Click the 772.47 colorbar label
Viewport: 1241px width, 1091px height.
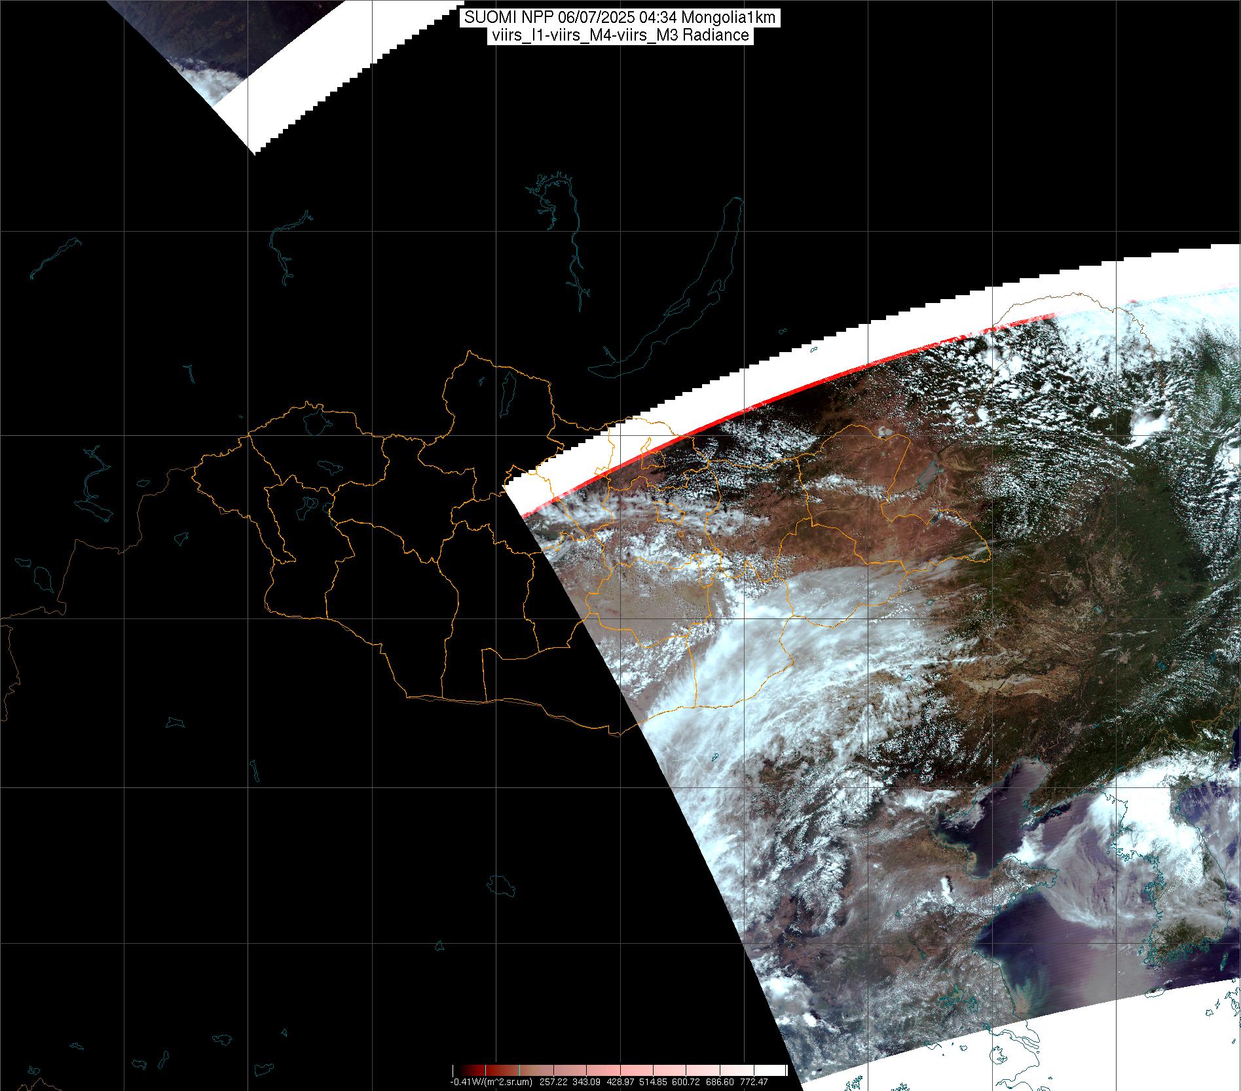coord(754,1082)
